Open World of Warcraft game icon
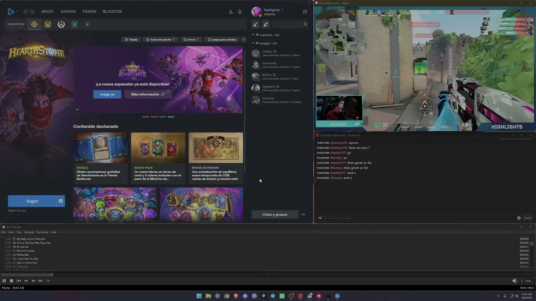536x301 pixels. point(48,24)
